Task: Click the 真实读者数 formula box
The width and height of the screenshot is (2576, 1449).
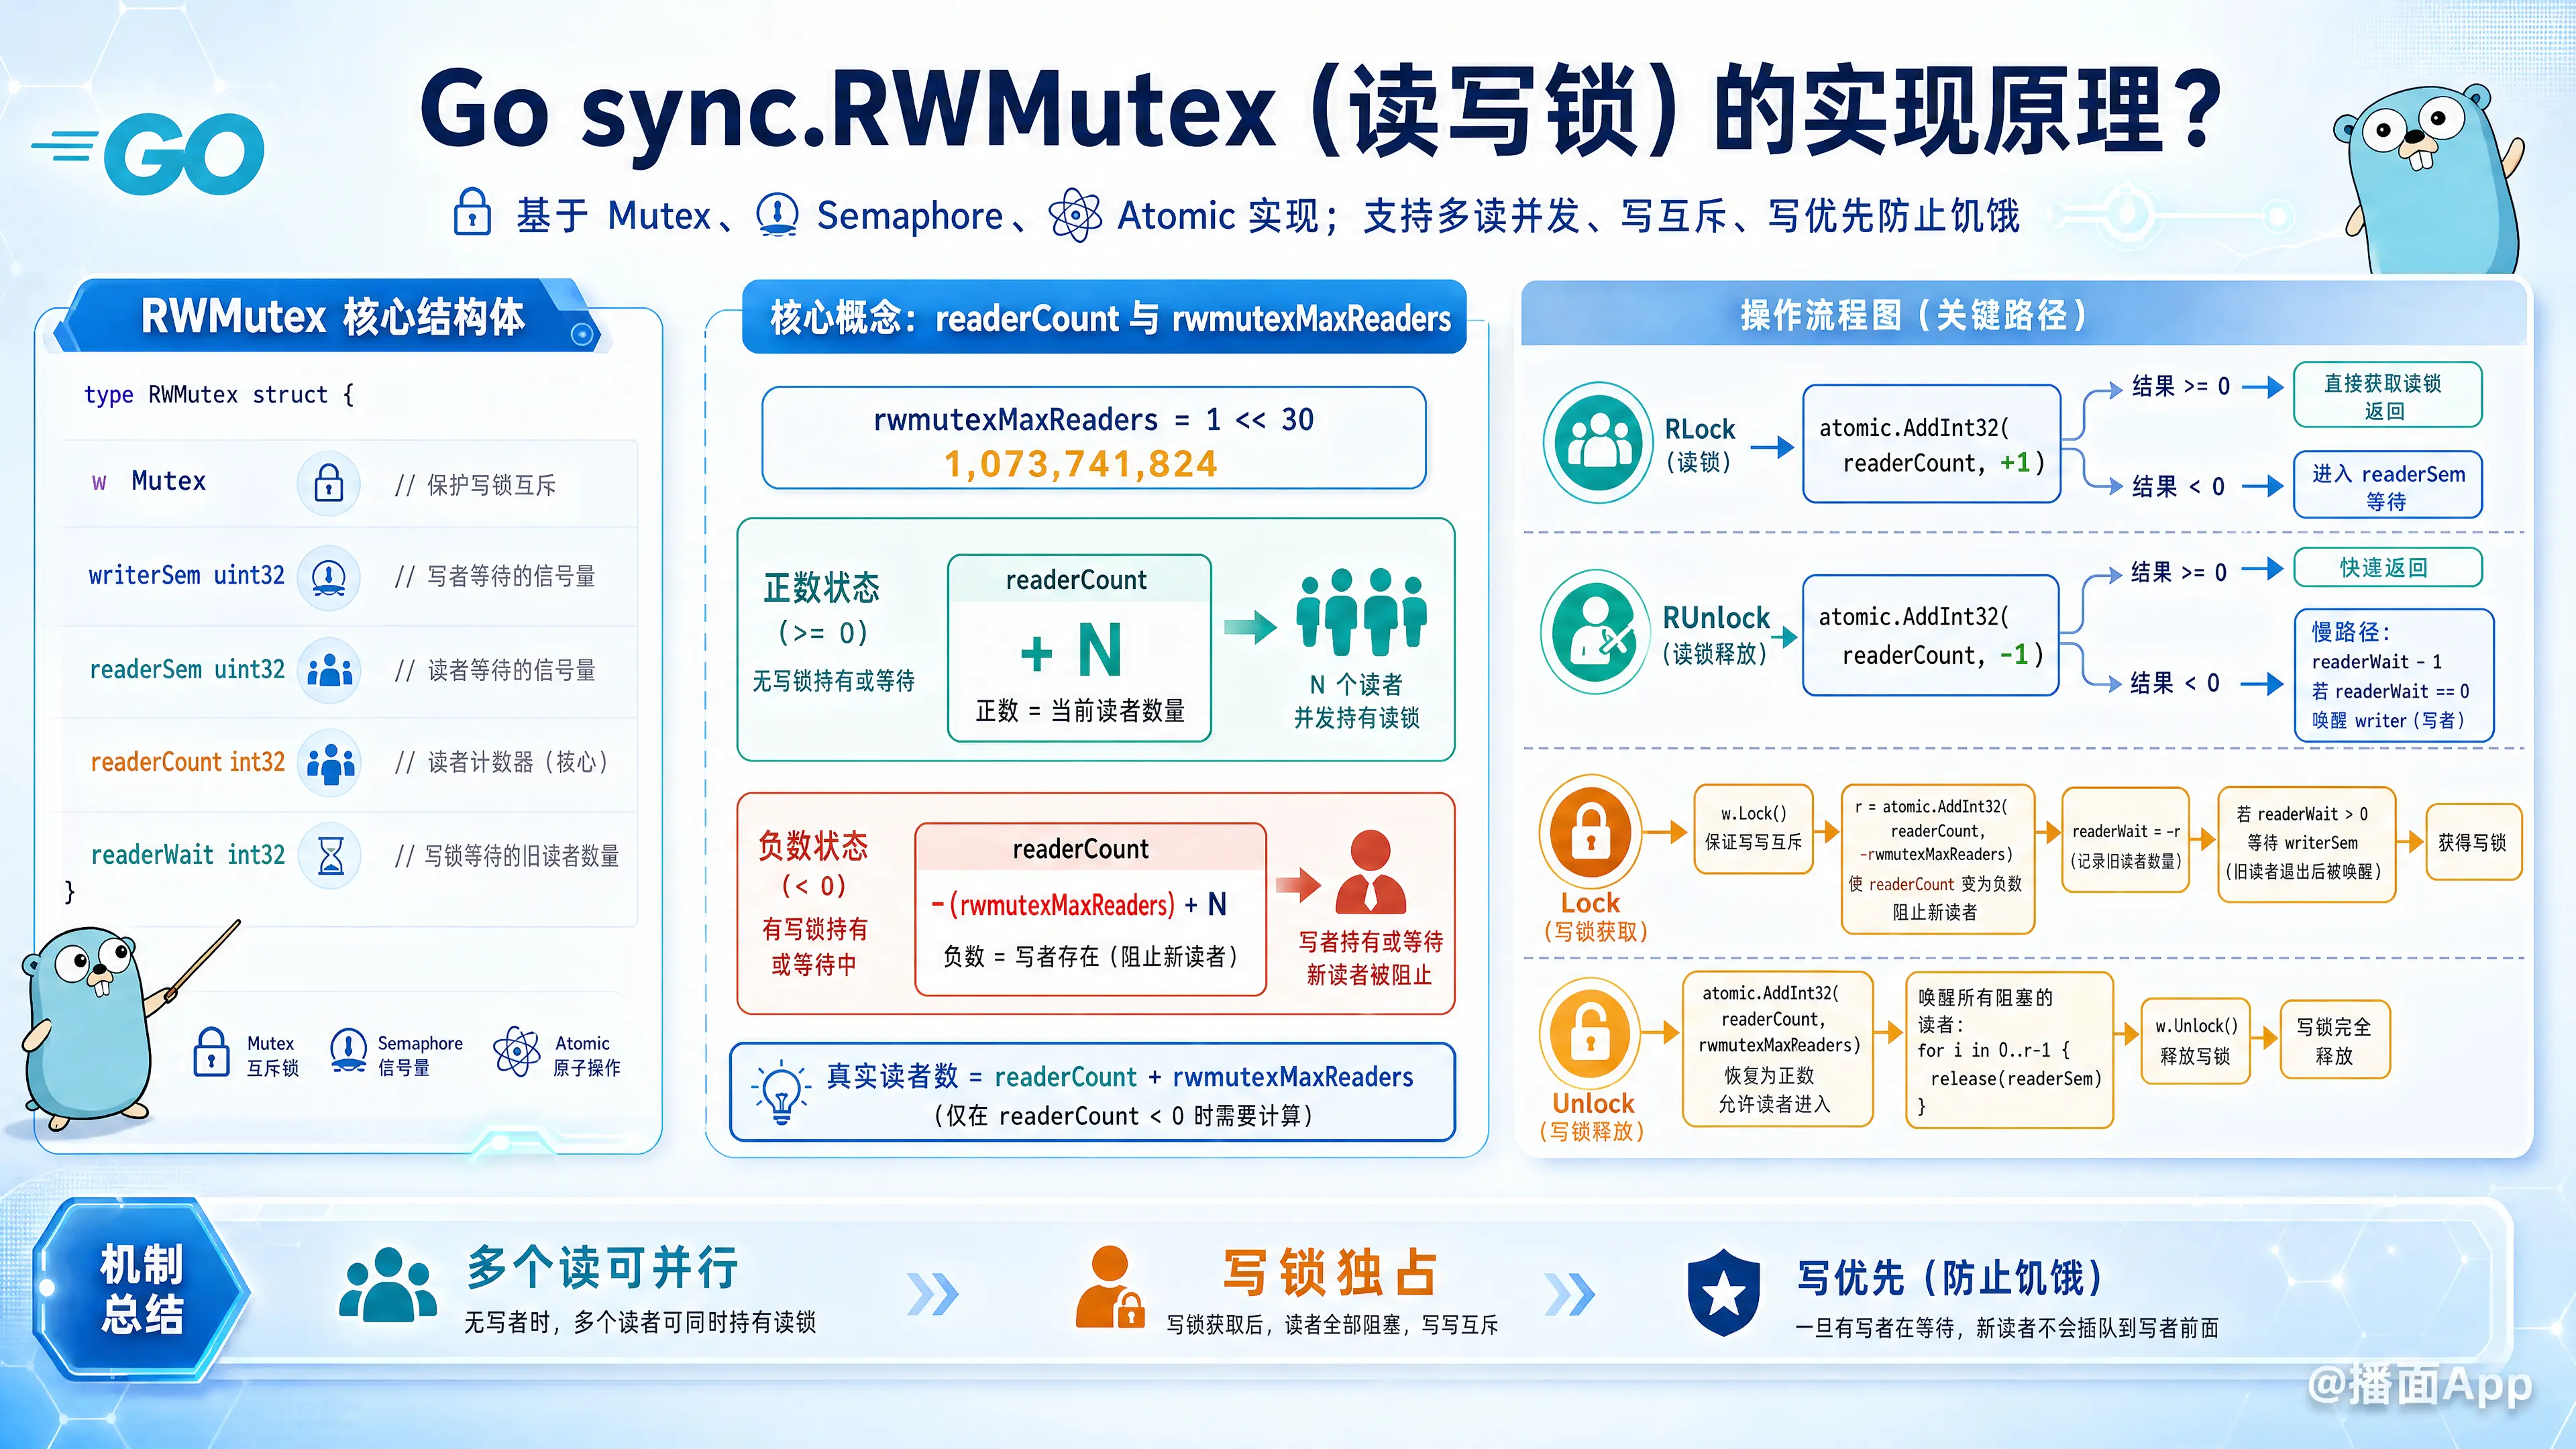Action: click(1093, 1092)
